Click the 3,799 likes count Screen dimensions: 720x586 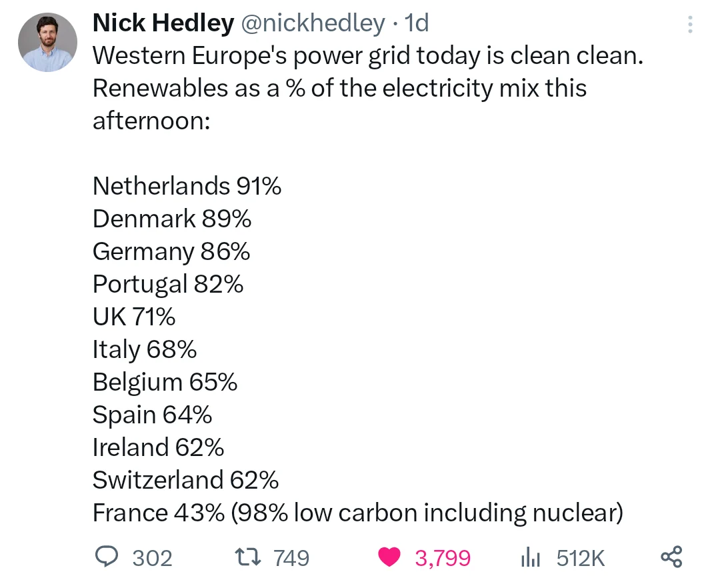point(443,557)
